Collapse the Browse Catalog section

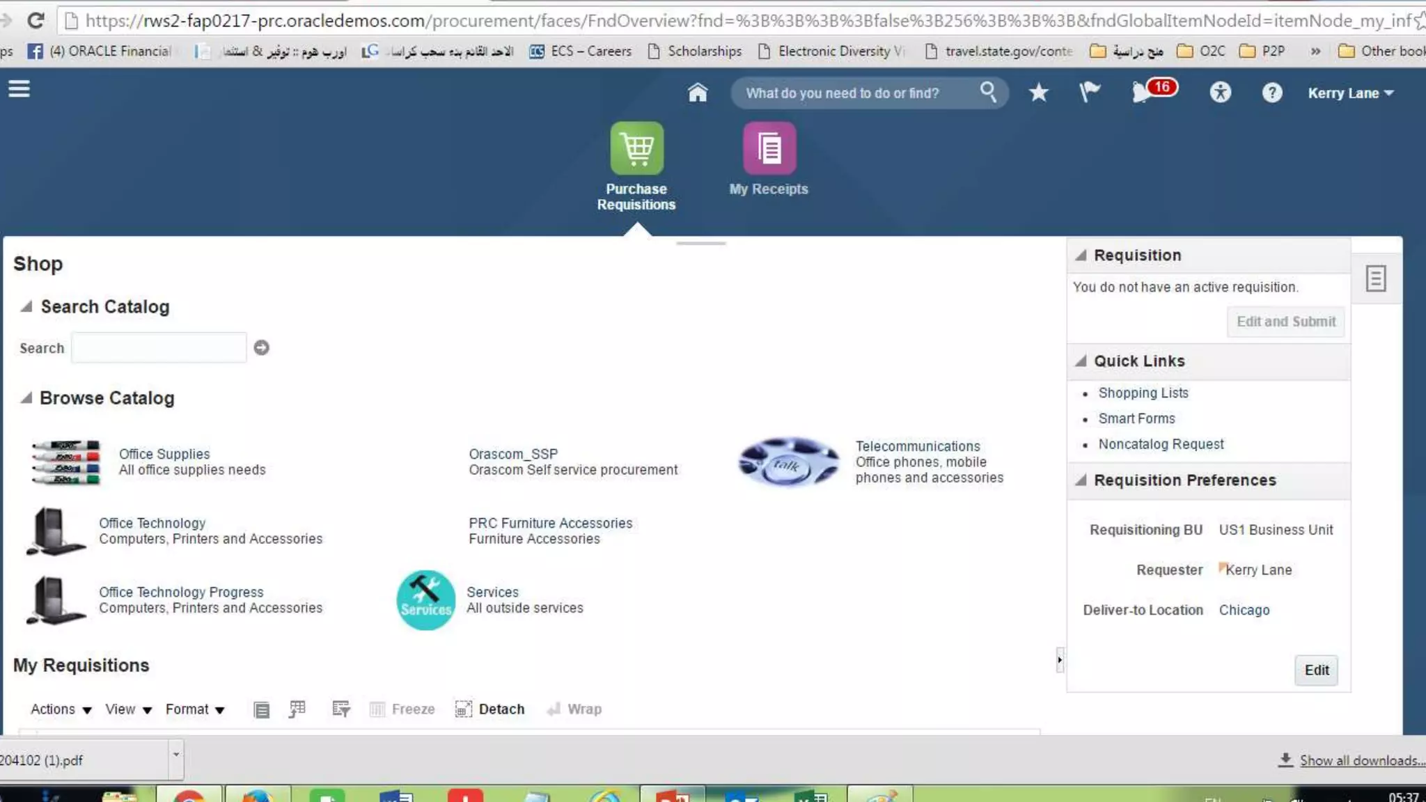26,398
